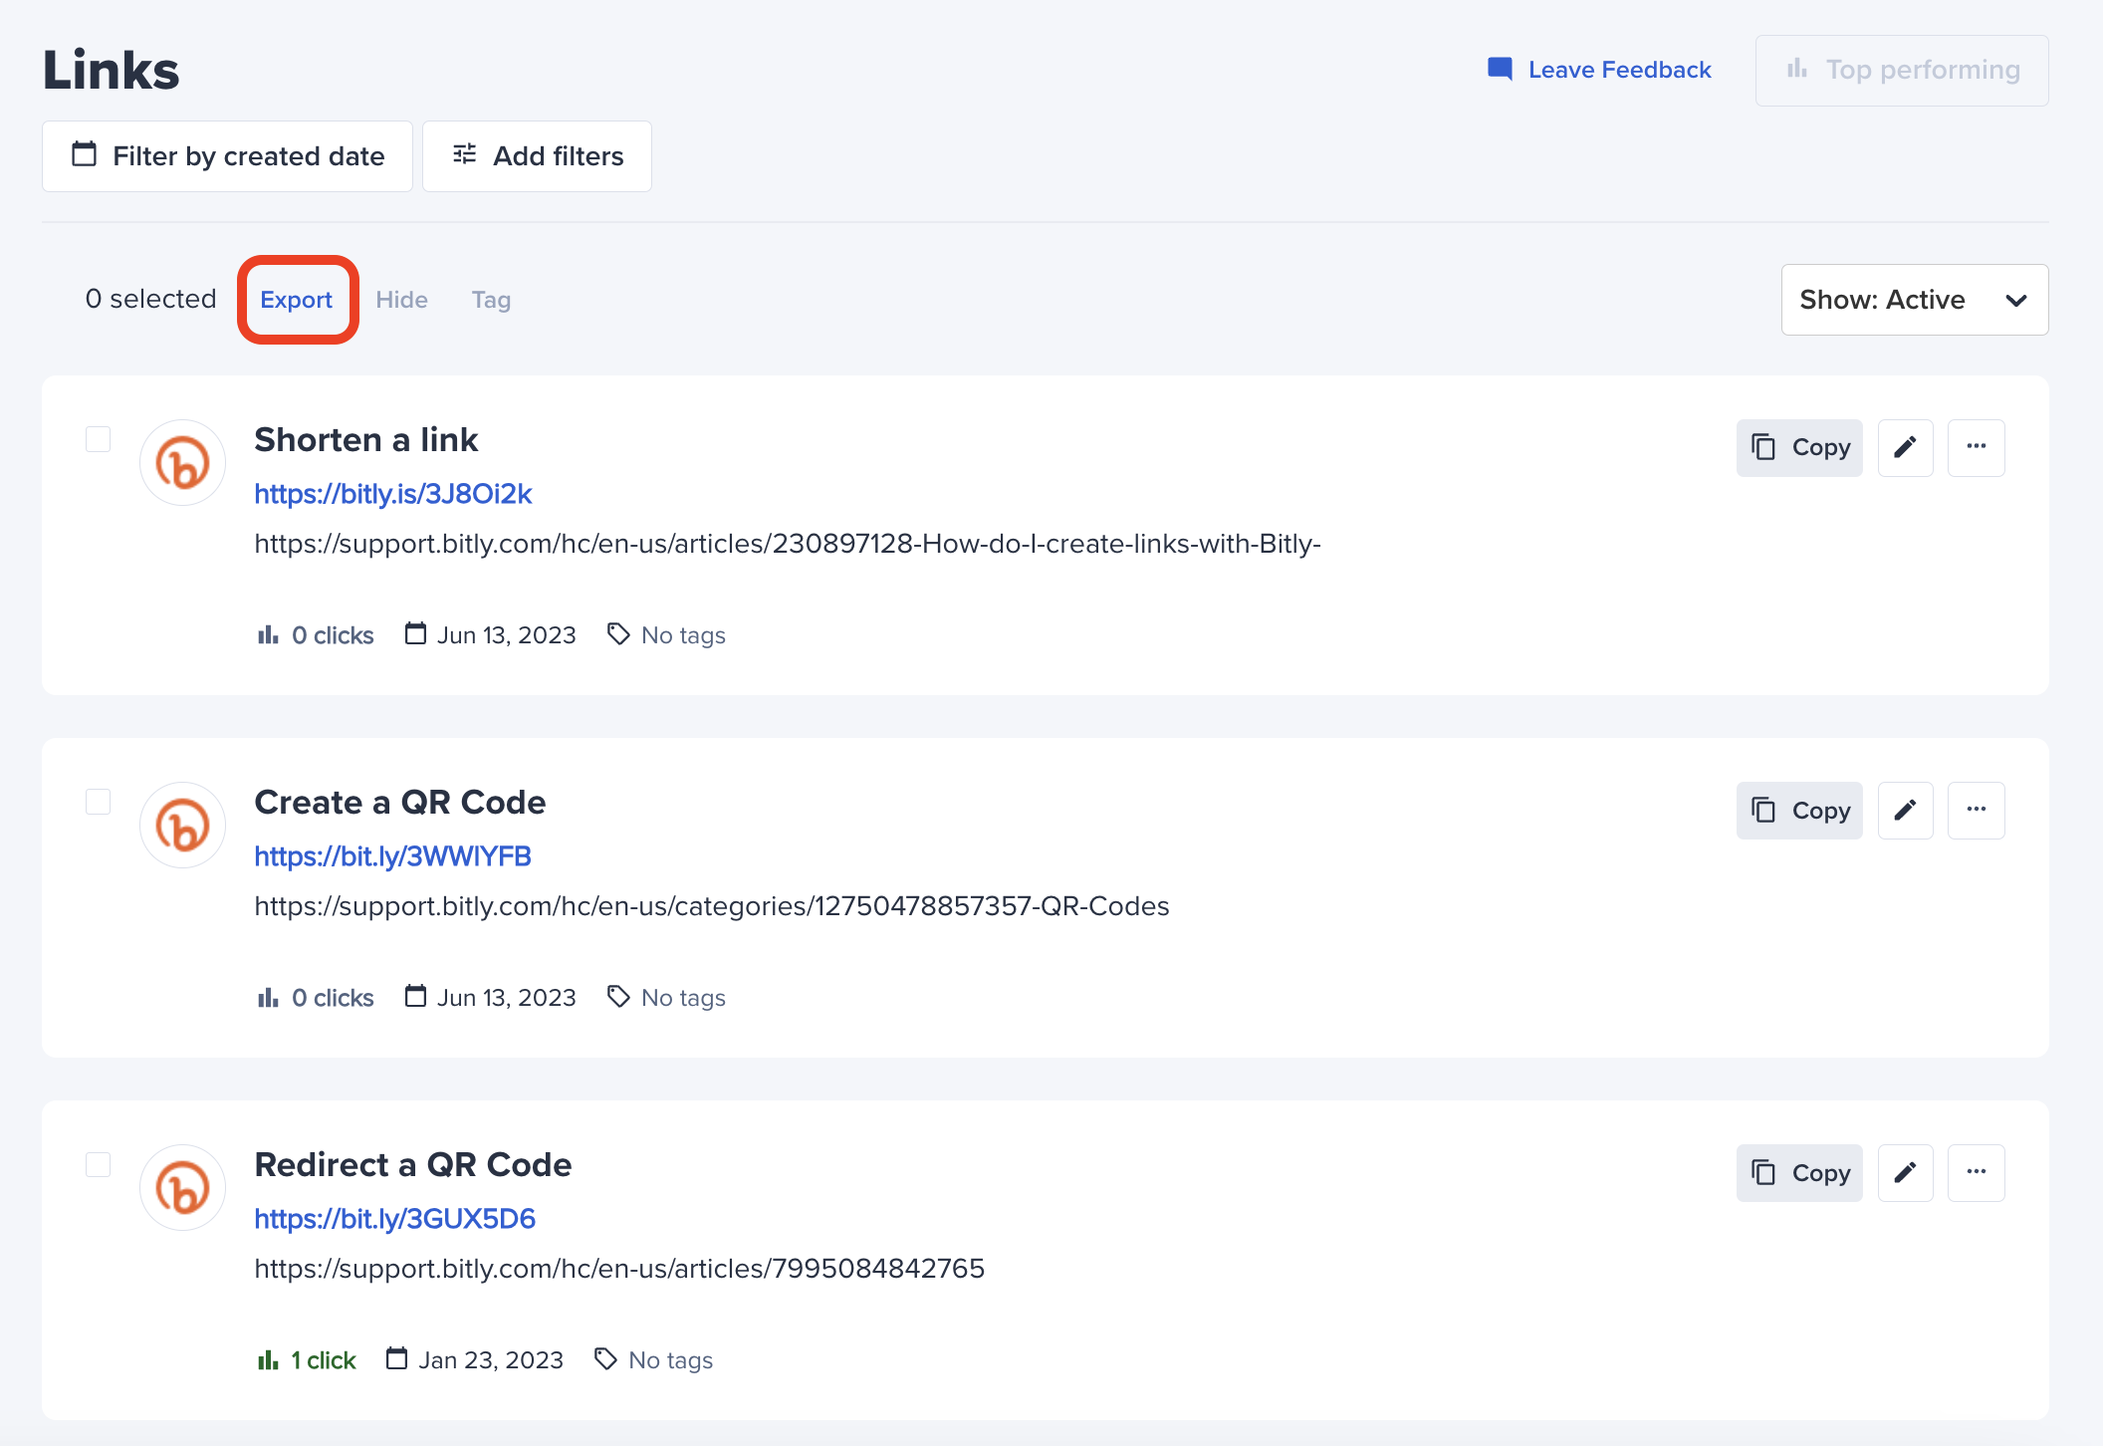Image resolution: width=2103 pixels, height=1446 pixels.
Task: Click No tags on Shorten a link
Action: pyautogui.click(x=683, y=635)
